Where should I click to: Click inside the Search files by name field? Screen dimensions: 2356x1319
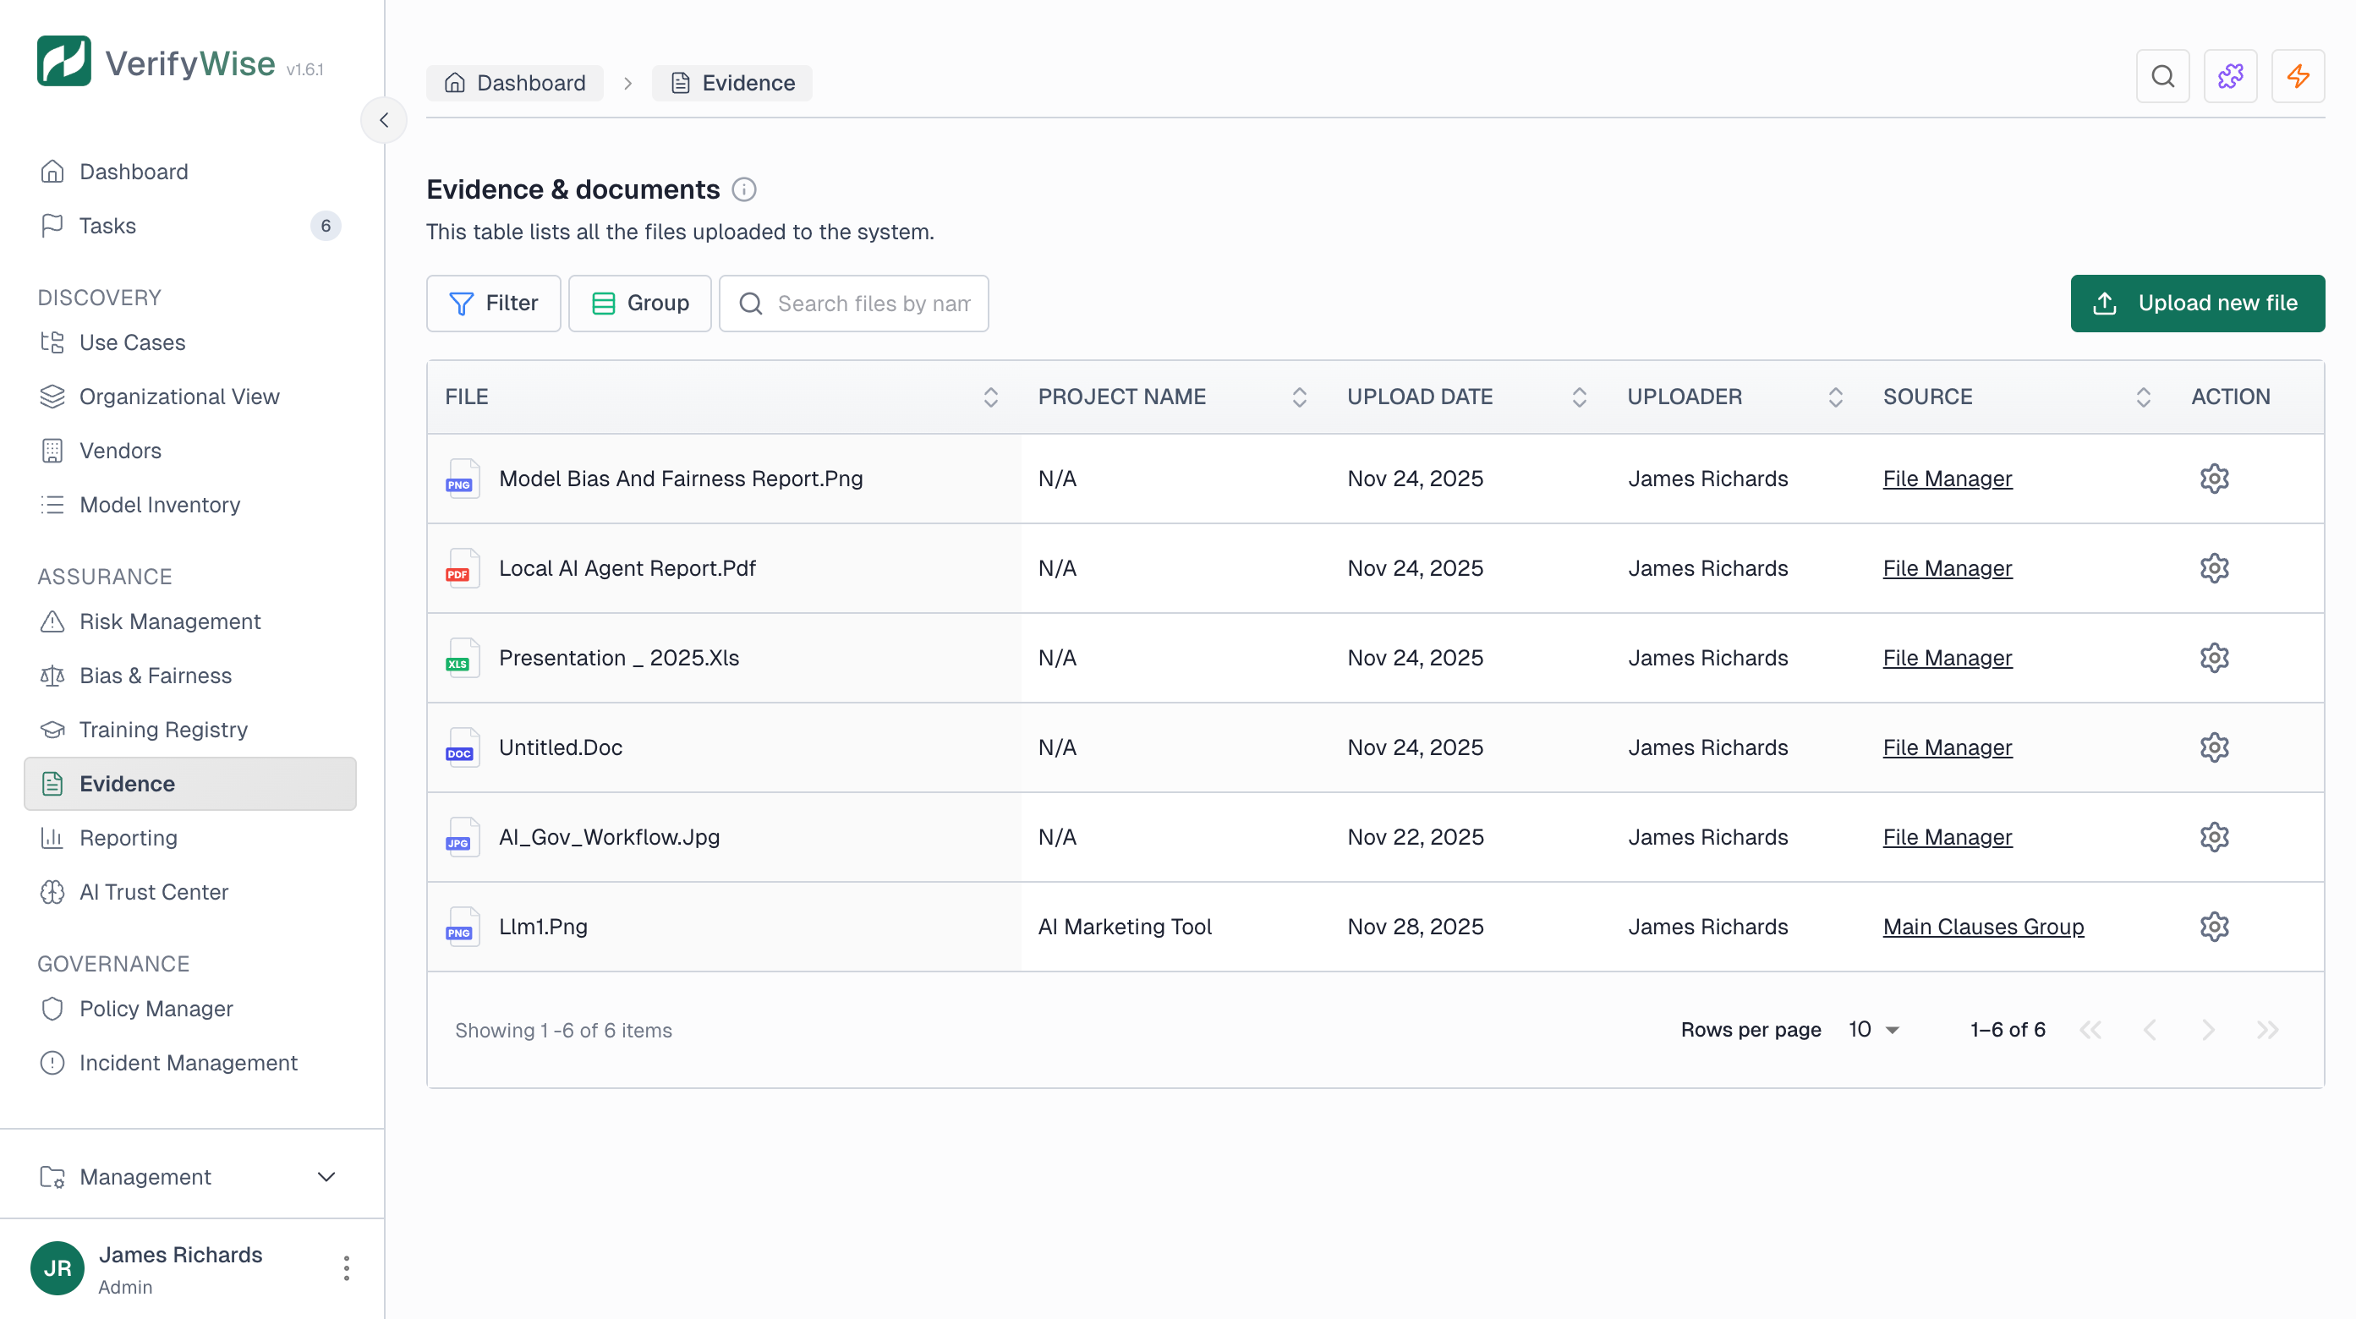tap(868, 303)
